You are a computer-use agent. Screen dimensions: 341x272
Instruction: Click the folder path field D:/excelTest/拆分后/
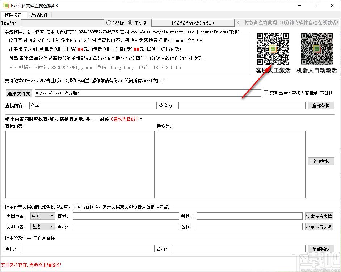point(148,93)
